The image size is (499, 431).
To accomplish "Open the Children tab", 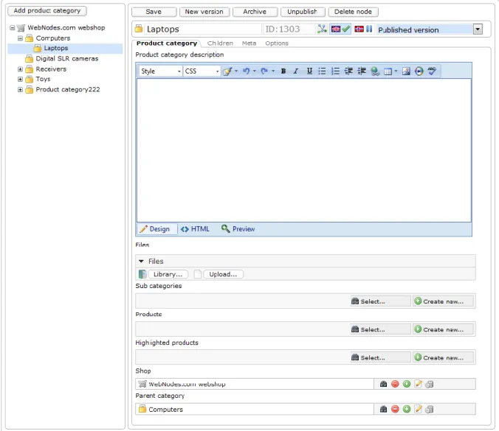I will [220, 43].
